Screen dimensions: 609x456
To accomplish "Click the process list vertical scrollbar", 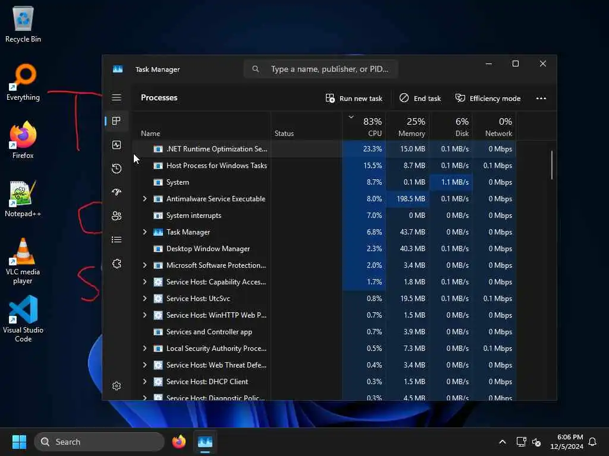I will tap(551, 165).
